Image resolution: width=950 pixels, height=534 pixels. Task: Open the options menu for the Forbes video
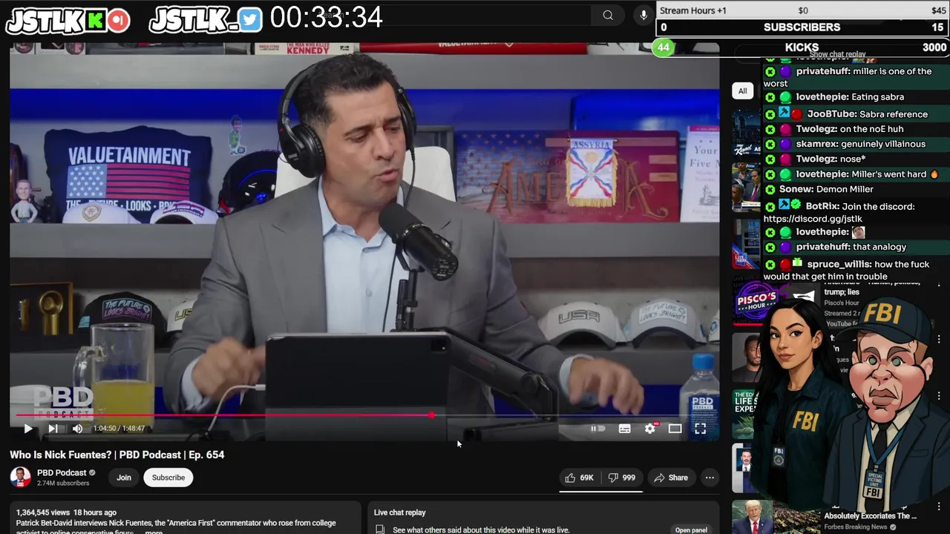939,507
